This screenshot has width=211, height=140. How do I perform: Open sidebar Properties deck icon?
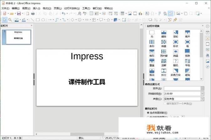[x=208, y=32]
